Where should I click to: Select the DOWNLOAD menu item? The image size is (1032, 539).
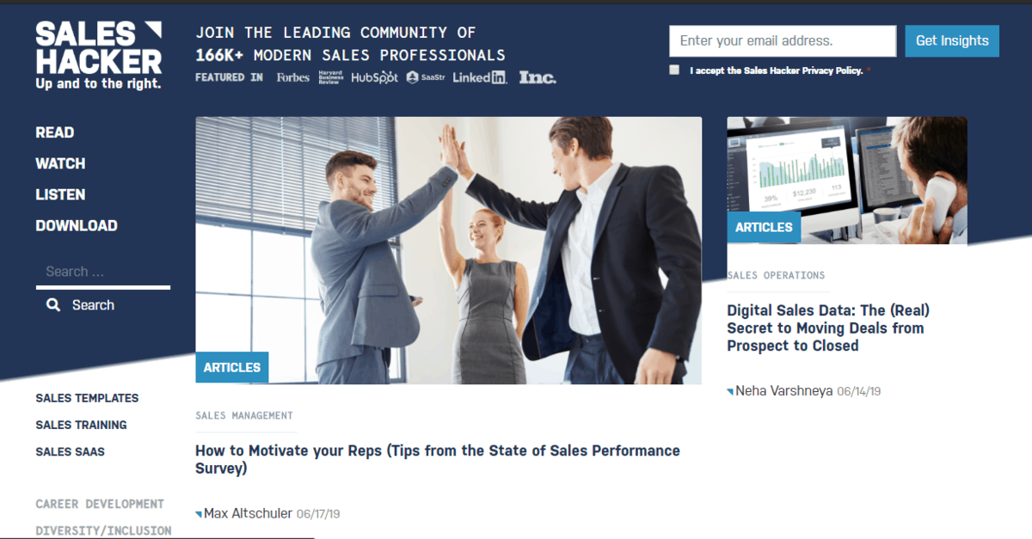[77, 225]
